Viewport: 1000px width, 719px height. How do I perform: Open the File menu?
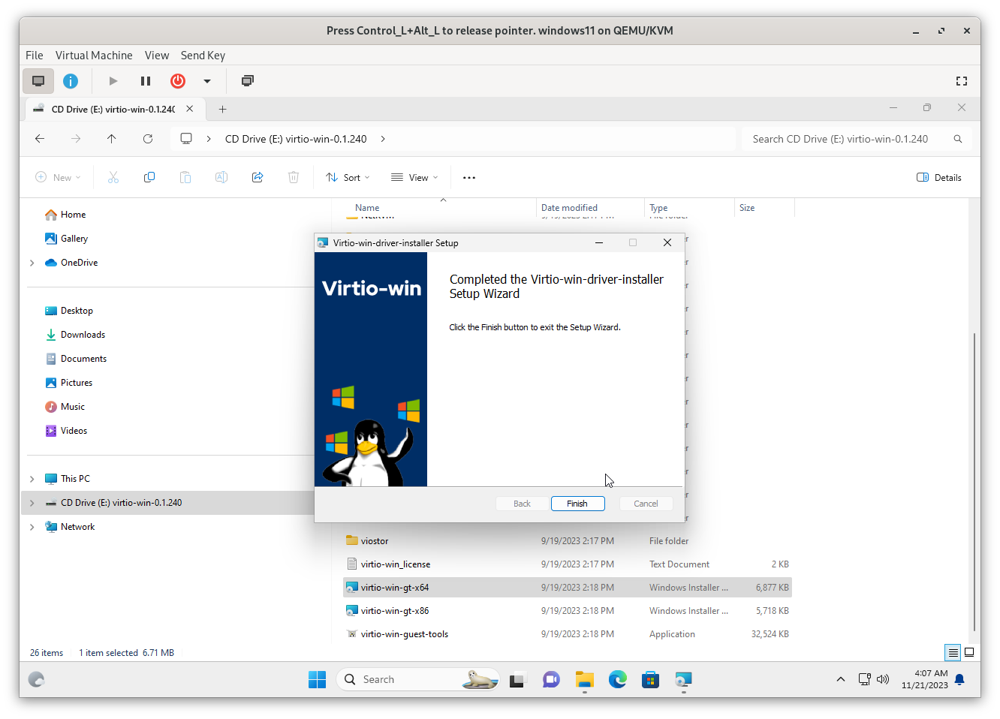coord(35,56)
